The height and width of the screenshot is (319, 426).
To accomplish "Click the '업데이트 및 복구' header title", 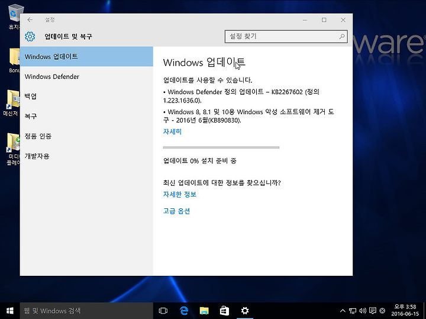I will coord(68,37).
